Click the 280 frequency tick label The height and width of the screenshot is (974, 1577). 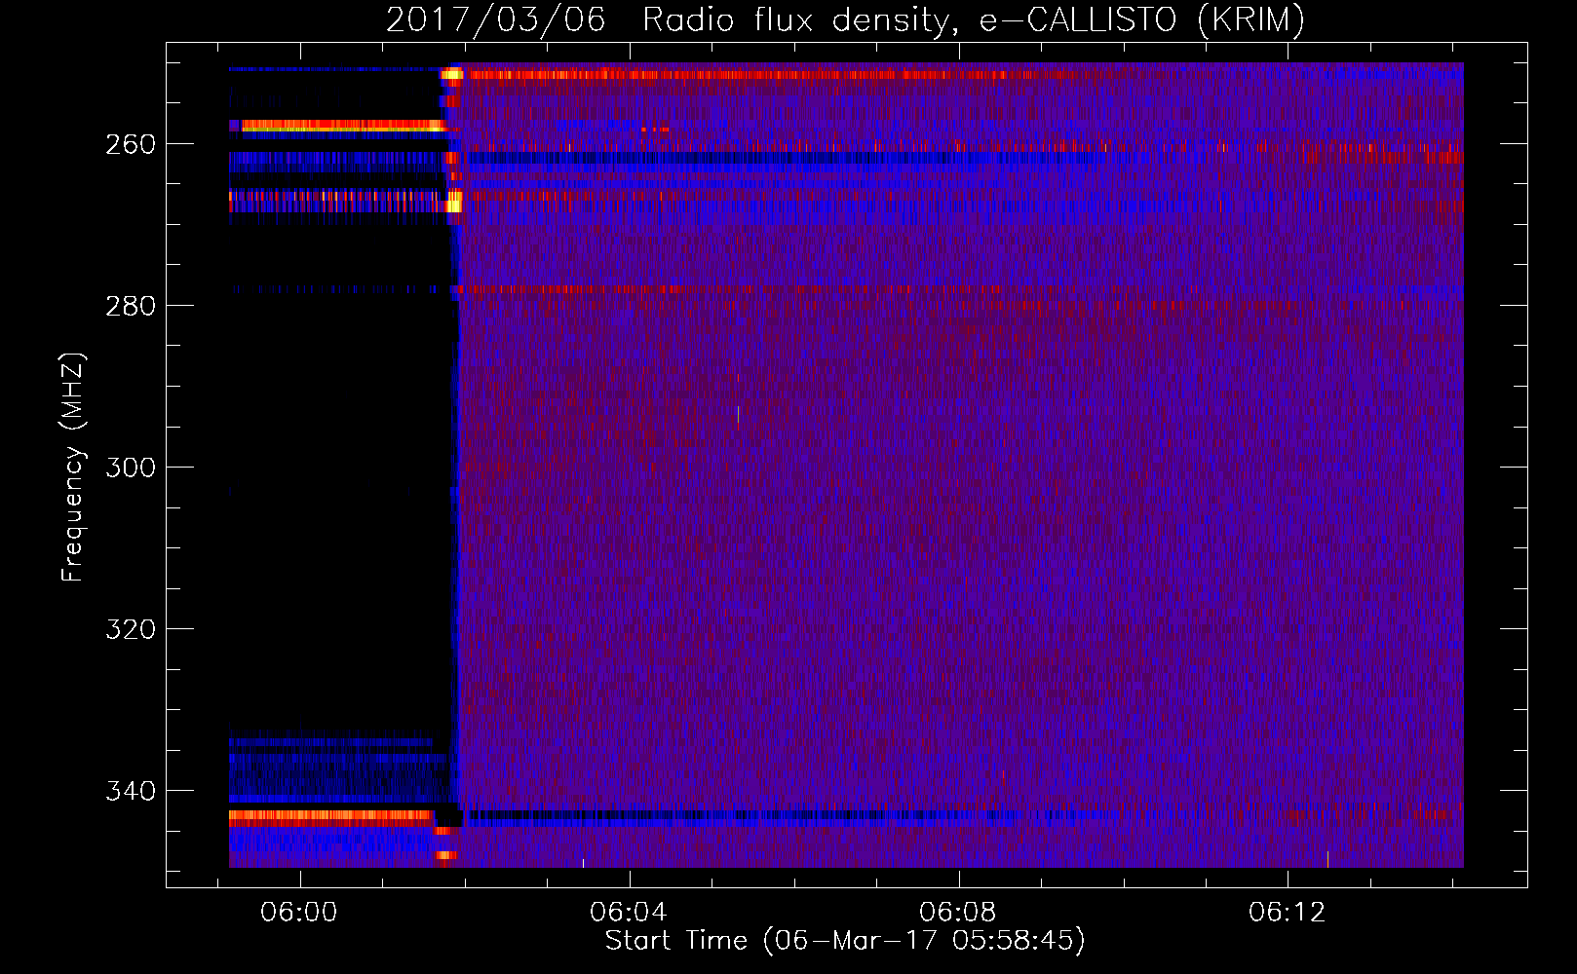coord(131,306)
